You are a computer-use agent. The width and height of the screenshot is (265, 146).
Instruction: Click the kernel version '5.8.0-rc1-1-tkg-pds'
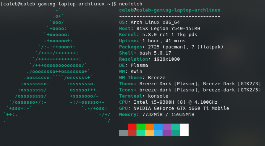tap(169, 35)
